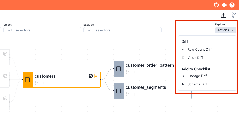The image size is (239, 122).
Task: Click the schema icon under customers name
Action: tap(37, 83)
